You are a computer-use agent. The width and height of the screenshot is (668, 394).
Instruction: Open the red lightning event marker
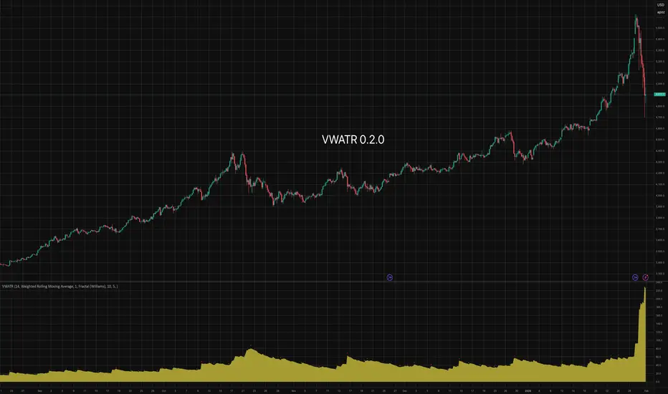click(646, 277)
